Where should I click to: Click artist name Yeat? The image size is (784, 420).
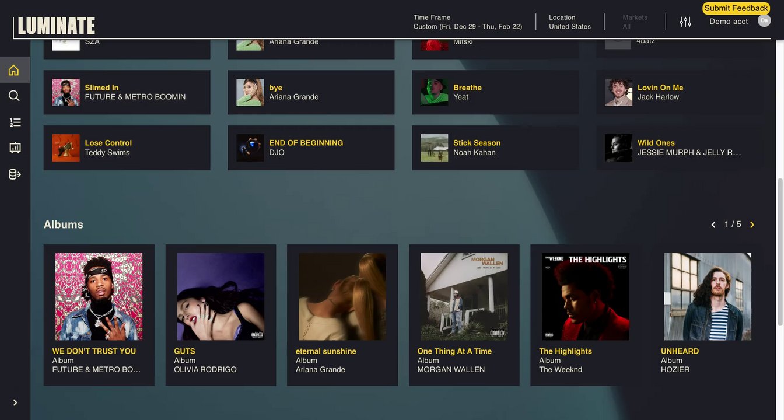[461, 97]
